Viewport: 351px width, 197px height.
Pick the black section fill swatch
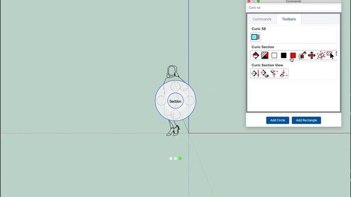(284, 55)
